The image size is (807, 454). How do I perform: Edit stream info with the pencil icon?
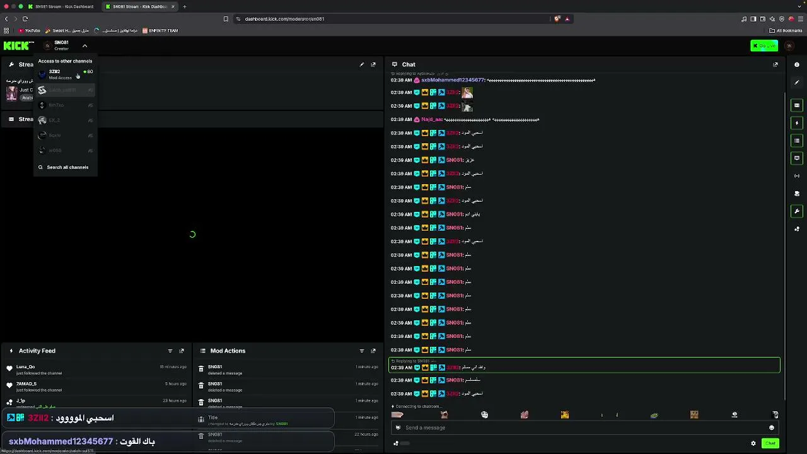tap(362, 64)
